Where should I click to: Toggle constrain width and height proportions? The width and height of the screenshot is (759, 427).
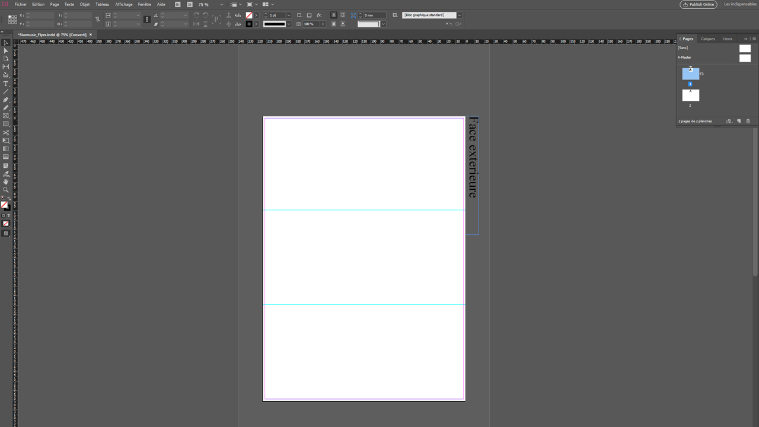[98, 20]
